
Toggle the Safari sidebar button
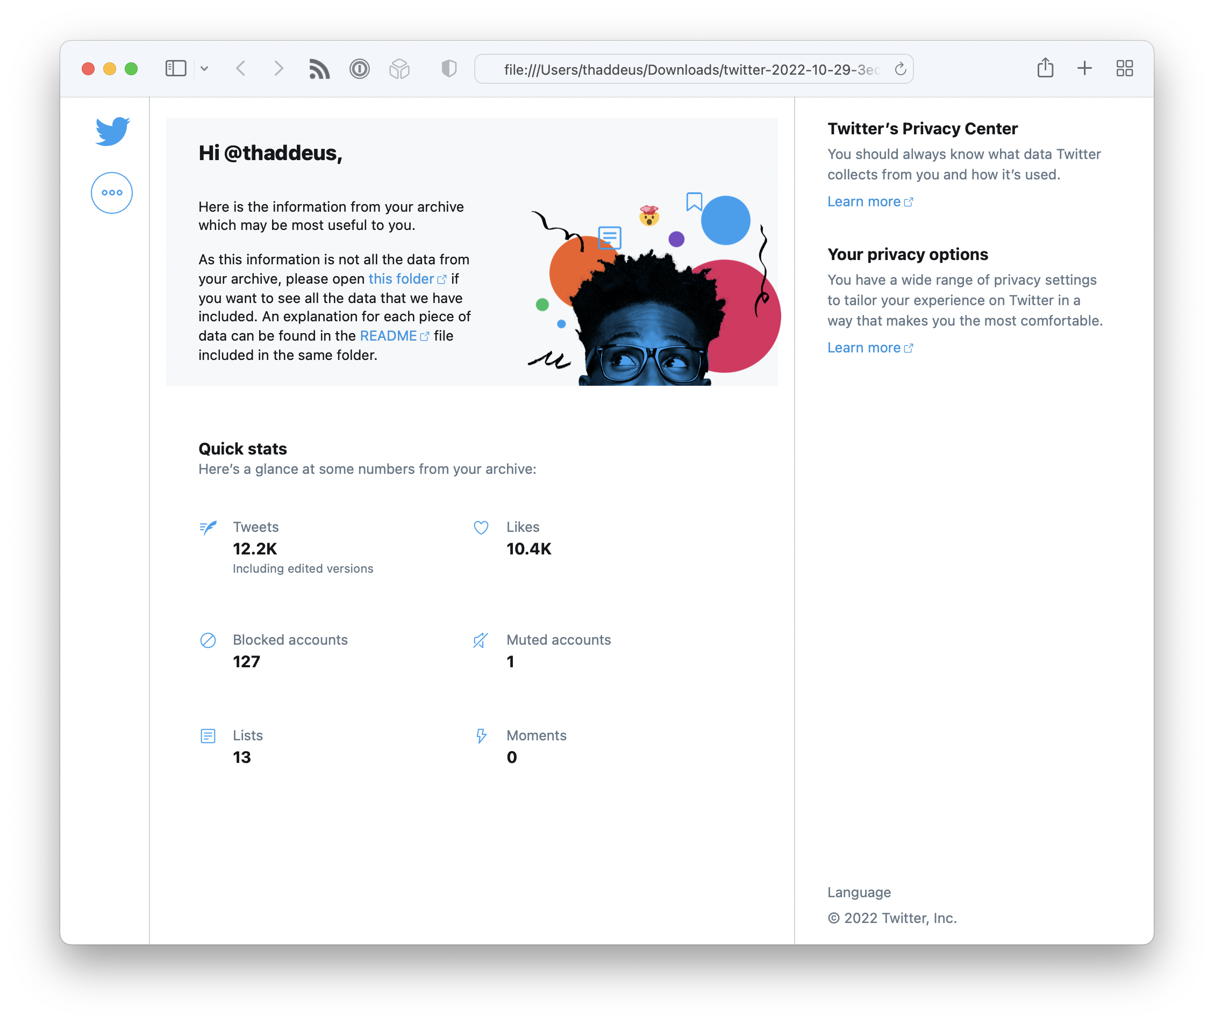click(175, 68)
